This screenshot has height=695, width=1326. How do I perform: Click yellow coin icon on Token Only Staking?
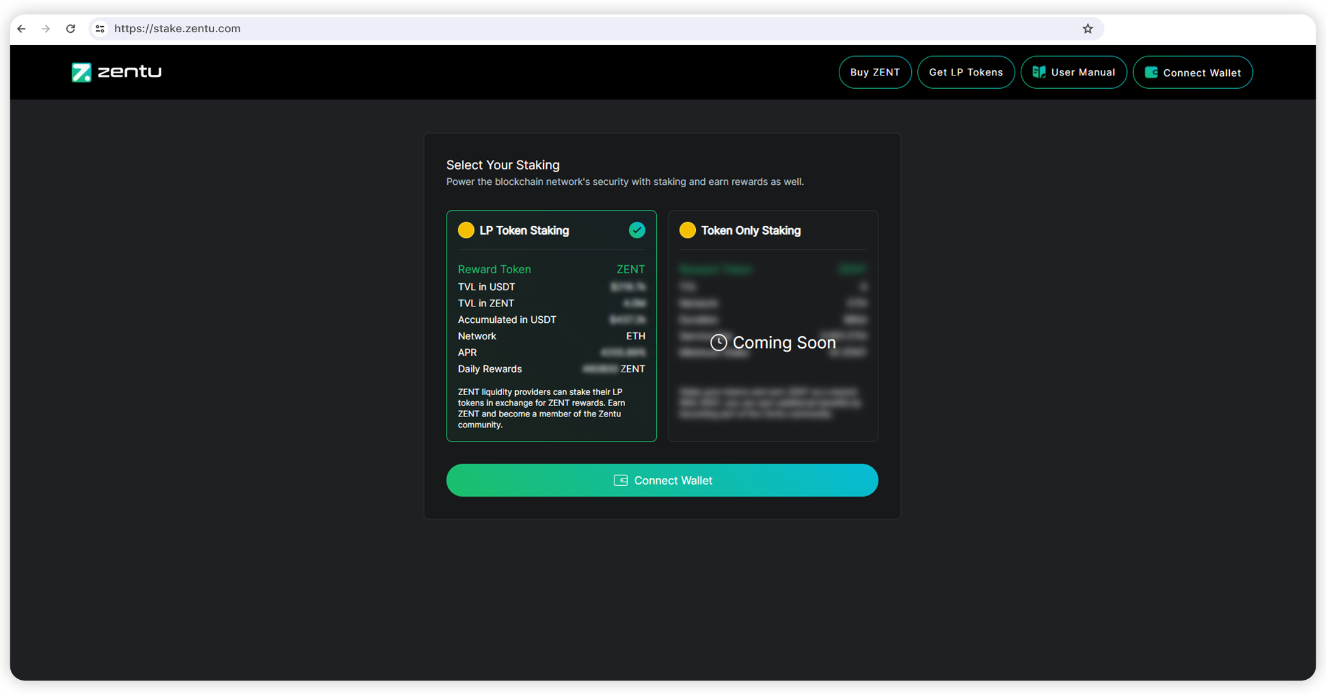(x=687, y=230)
